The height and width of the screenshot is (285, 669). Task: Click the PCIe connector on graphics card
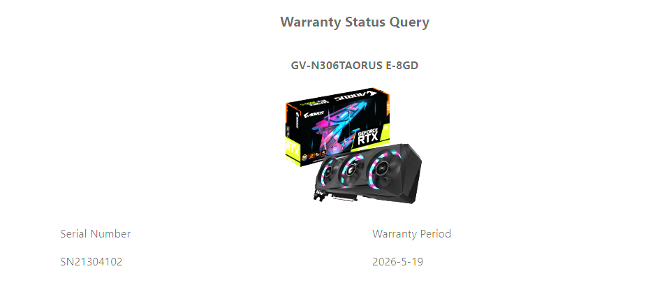[x=344, y=198]
